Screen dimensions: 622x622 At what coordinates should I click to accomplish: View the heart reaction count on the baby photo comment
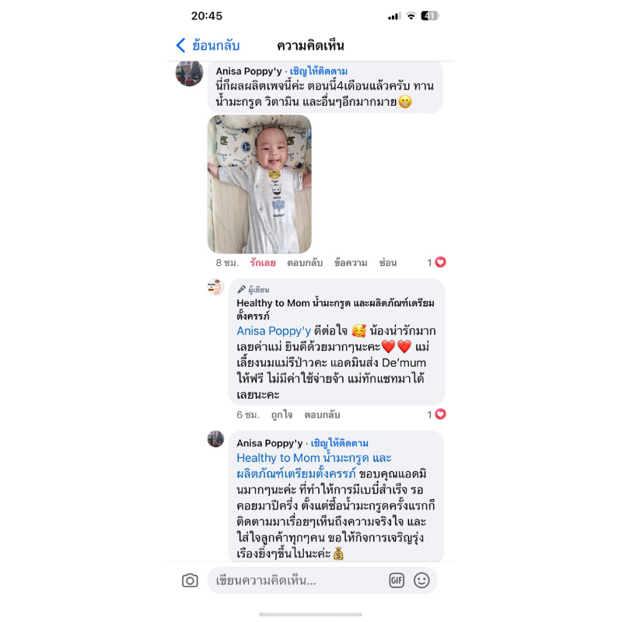tap(437, 262)
